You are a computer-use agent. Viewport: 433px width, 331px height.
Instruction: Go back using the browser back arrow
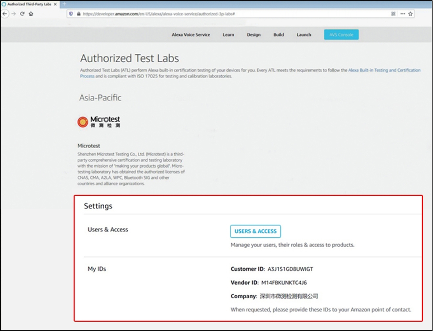[x=5, y=14]
